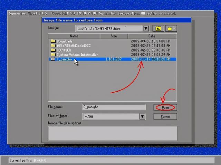Image resolution: width=221 pixels, height=165 pixels.
Task: Click date 2008-11-17 05:10:20 PM
Action: pos(151,59)
